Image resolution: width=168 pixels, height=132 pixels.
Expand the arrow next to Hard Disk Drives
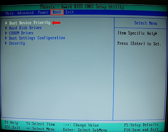tap(6, 28)
